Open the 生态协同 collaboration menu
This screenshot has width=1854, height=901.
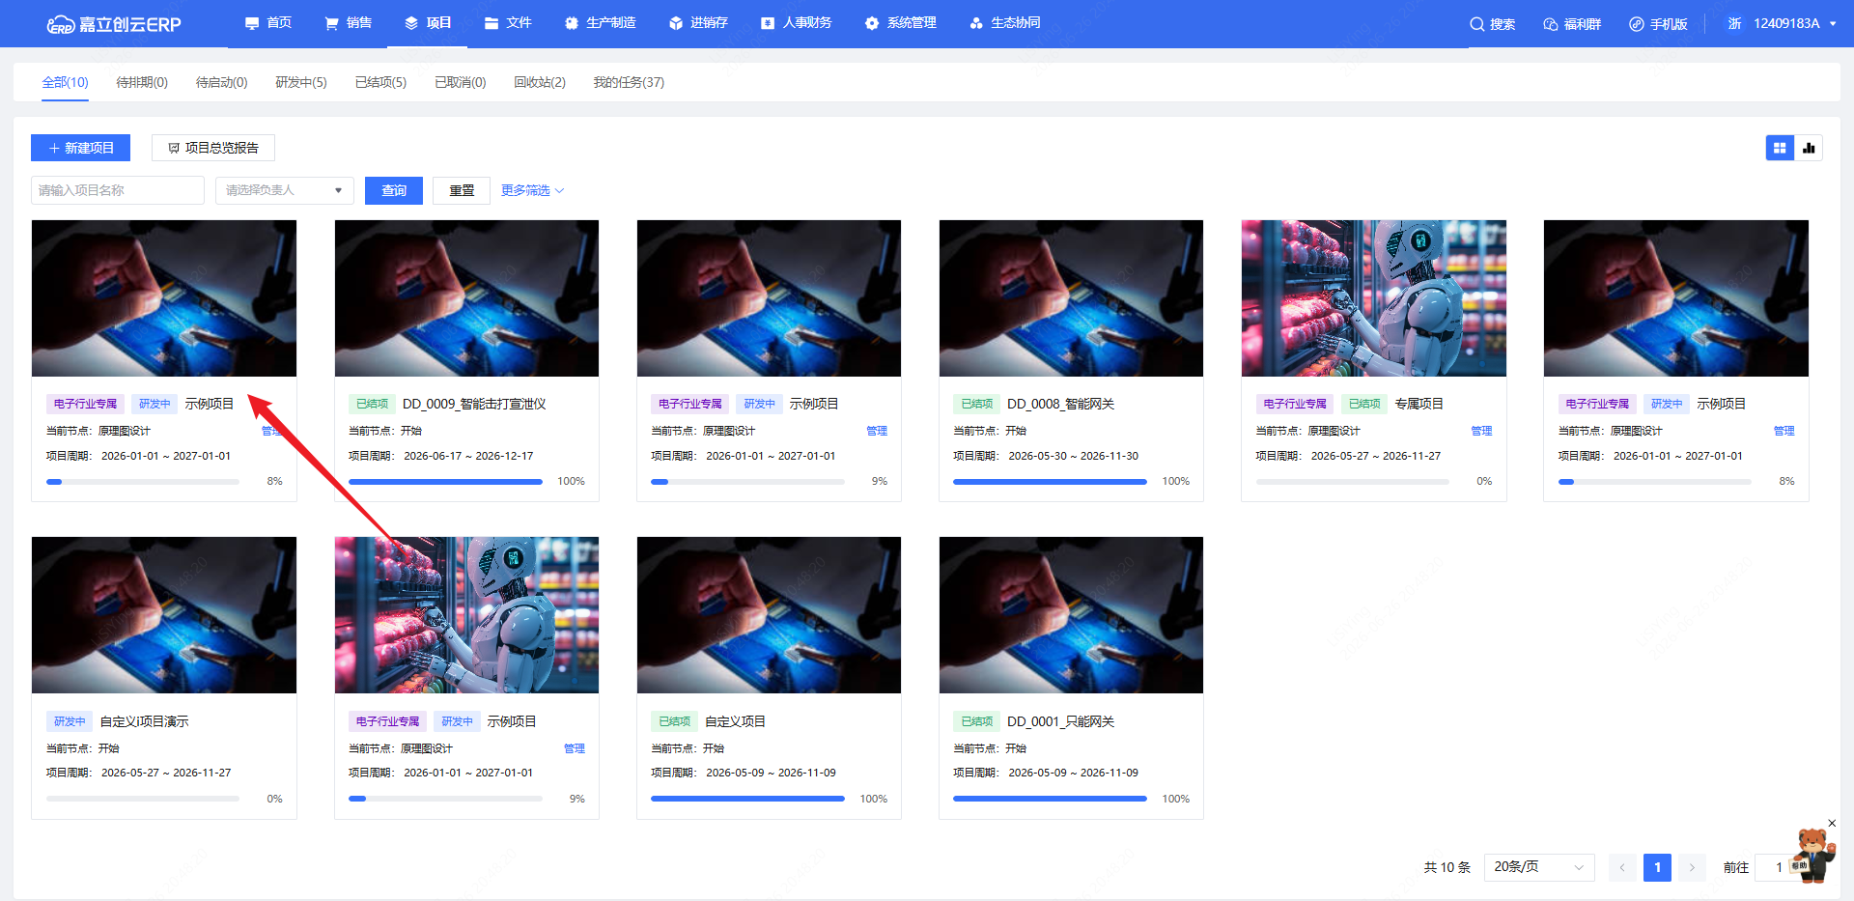[x=1004, y=23]
